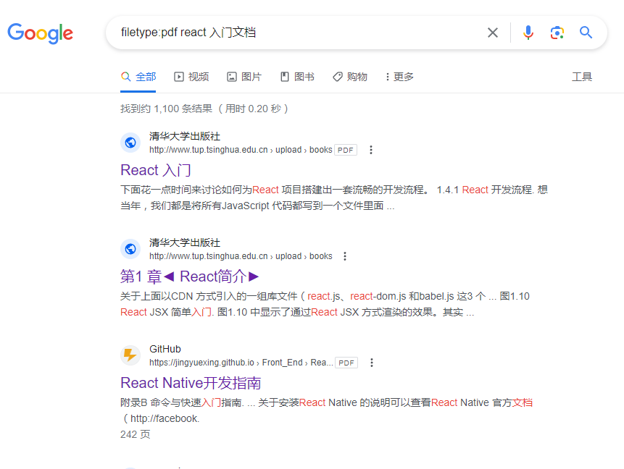This screenshot has width=624, height=469.
Task: Open Google Lens image search icon
Action: coord(557,33)
